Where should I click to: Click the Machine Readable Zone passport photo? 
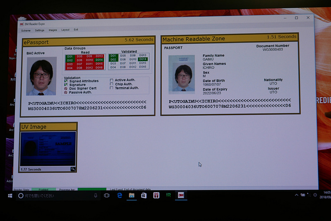tap(182, 74)
